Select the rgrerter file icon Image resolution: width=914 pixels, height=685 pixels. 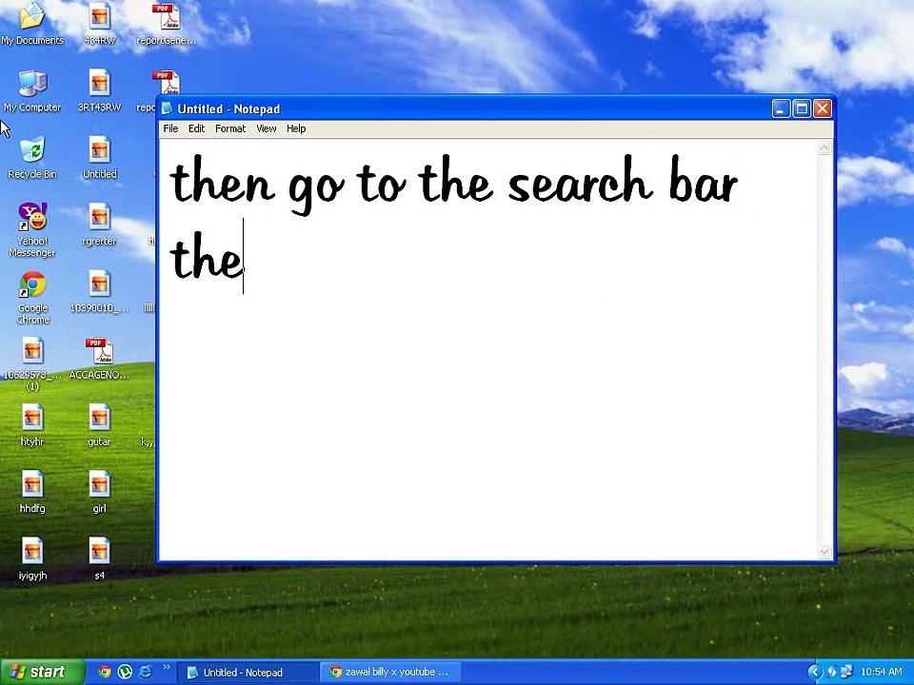(x=100, y=225)
